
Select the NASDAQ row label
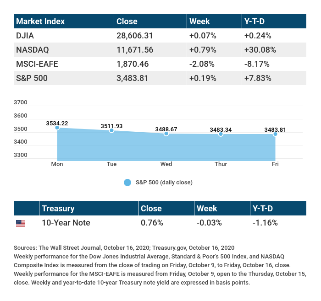(x=32, y=50)
